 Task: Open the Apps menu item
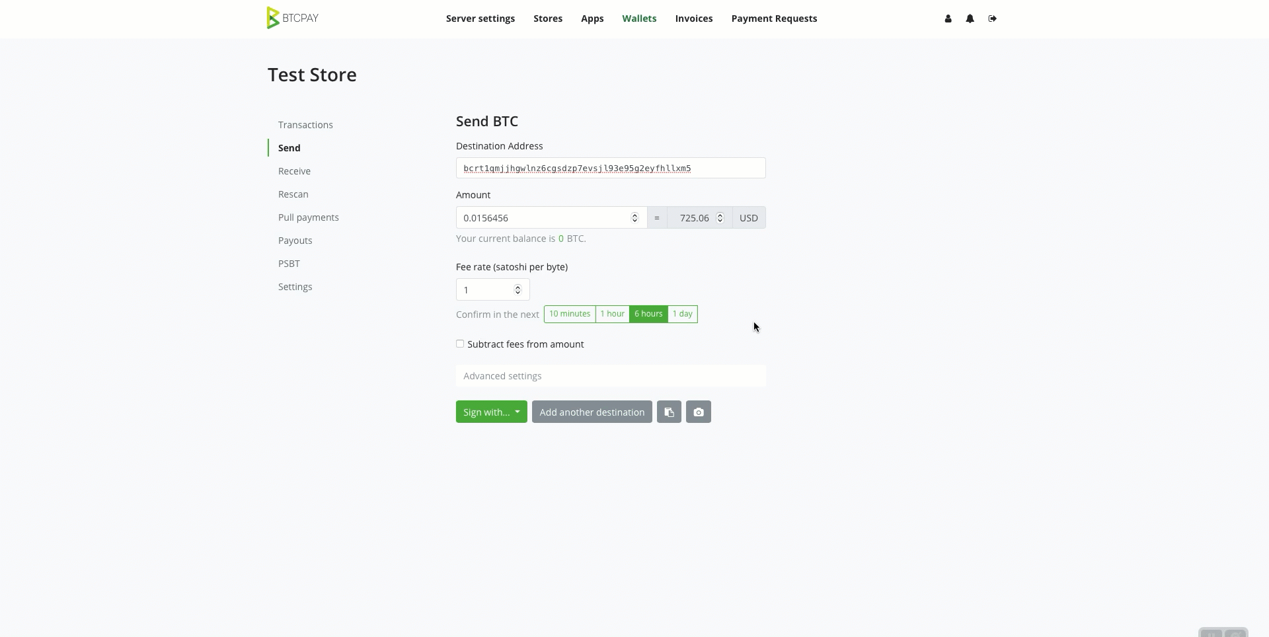pyautogui.click(x=592, y=19)
